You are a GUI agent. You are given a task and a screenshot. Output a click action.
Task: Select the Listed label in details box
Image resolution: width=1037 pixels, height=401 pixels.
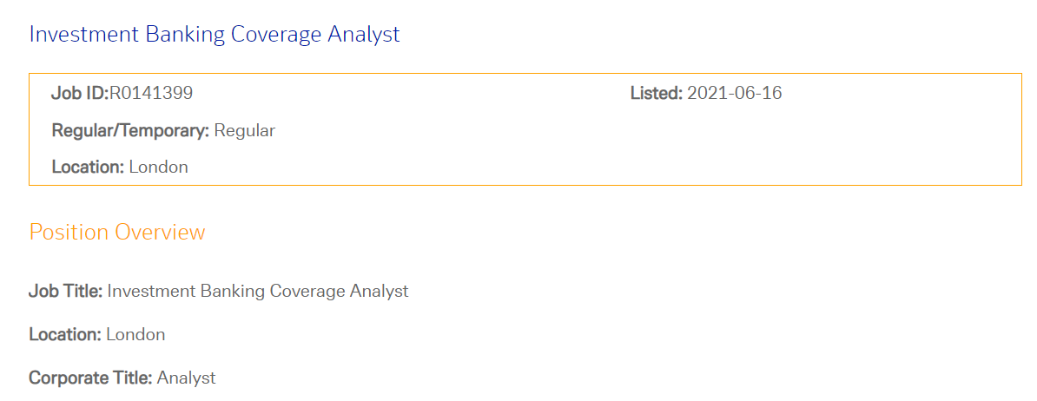(x=656, y=93)
